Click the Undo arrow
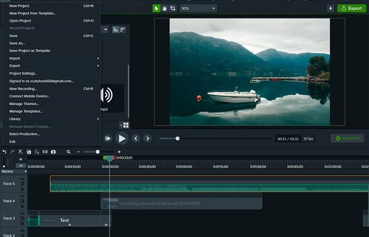The image size is (369, 237). click(x=4, y=152)
